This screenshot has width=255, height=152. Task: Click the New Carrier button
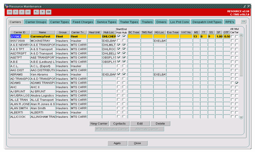pos(99,124)
